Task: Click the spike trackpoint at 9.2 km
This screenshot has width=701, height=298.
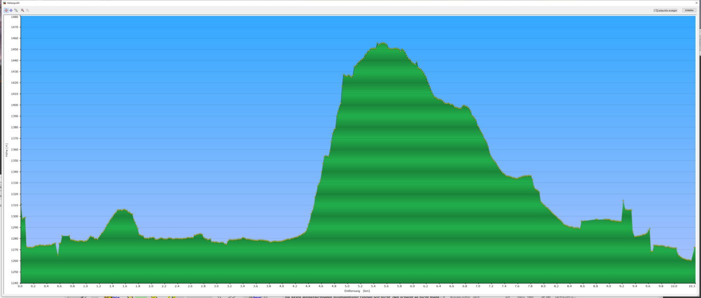Action: coord(623,200)
